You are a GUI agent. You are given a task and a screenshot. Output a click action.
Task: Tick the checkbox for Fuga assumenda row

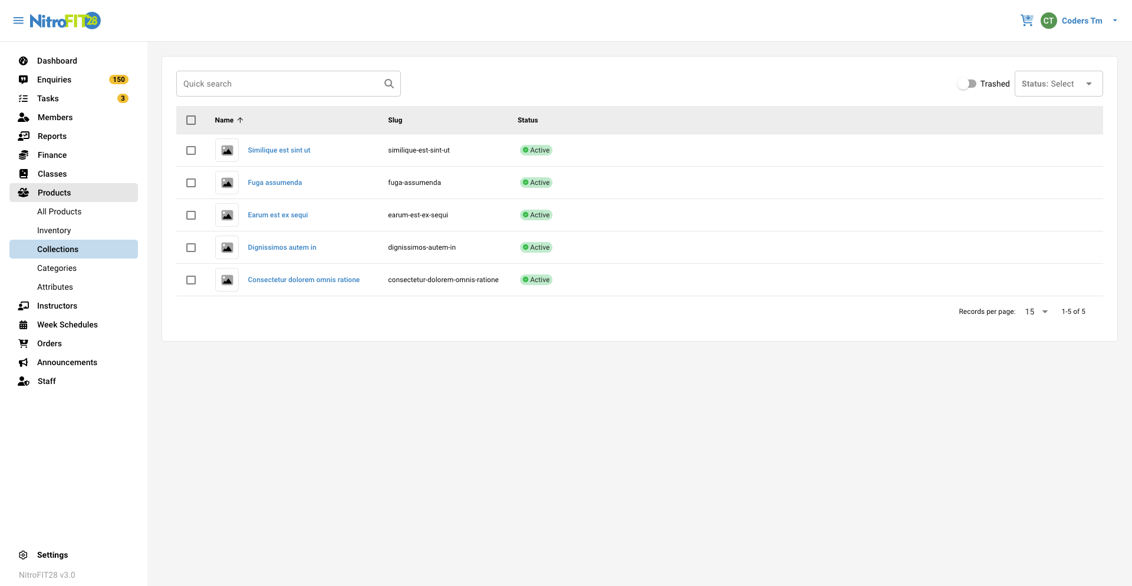pos(191,183)
